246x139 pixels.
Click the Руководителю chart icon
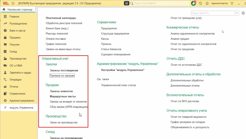pos(5,24)
